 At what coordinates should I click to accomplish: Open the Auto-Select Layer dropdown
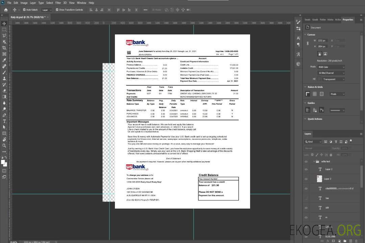pyautogui.click(x=47, y=10)
